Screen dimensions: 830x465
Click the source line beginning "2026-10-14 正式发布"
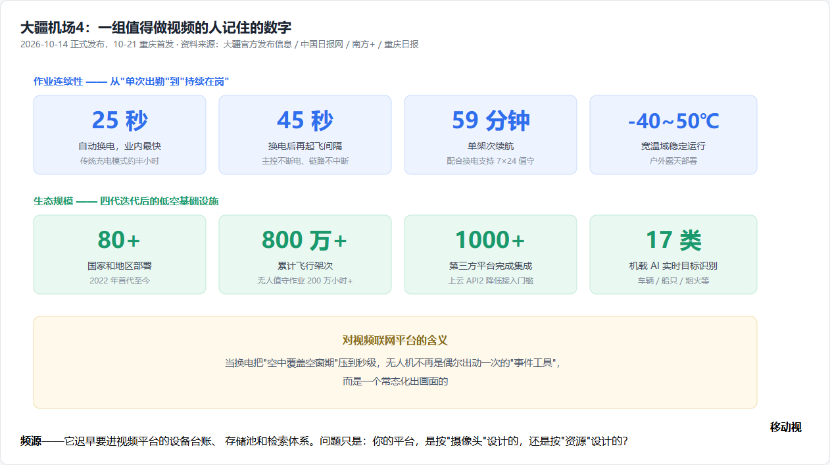220,45
